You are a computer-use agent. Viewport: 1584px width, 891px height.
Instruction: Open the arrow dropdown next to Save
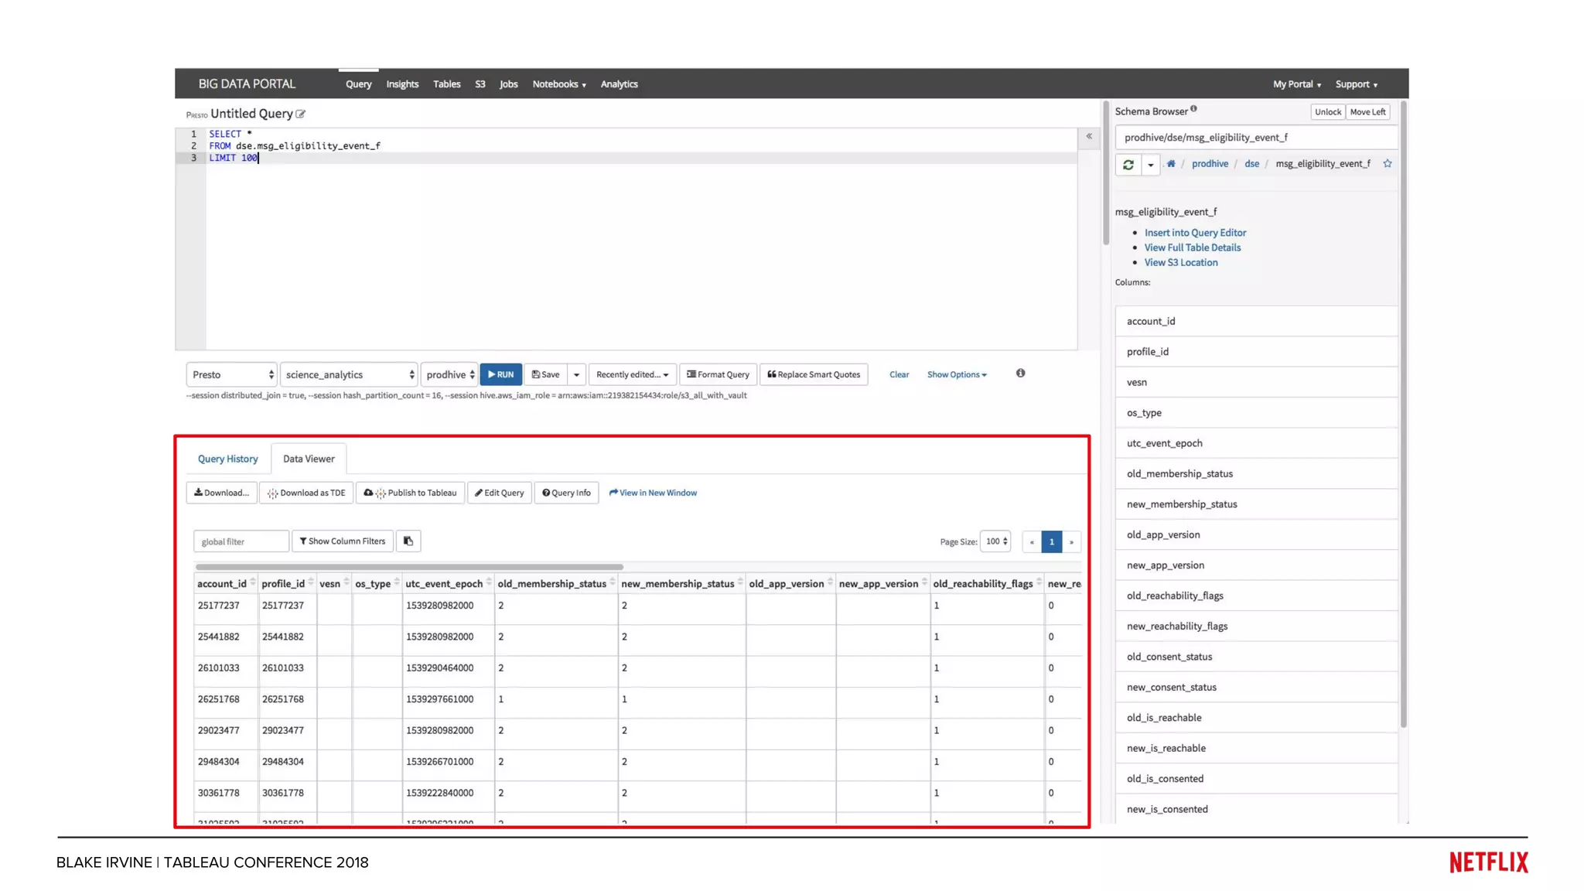click(576, 374)
